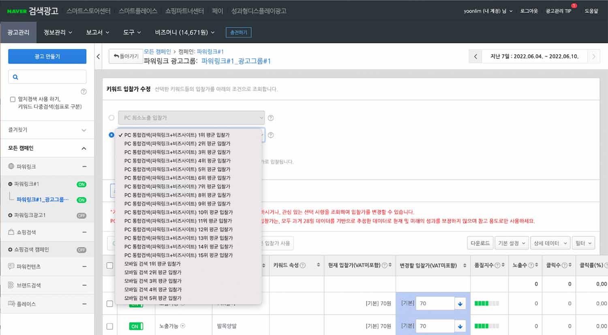Open the 상세 데이터 dropdown
608x335 pixels.
(550, 243)
